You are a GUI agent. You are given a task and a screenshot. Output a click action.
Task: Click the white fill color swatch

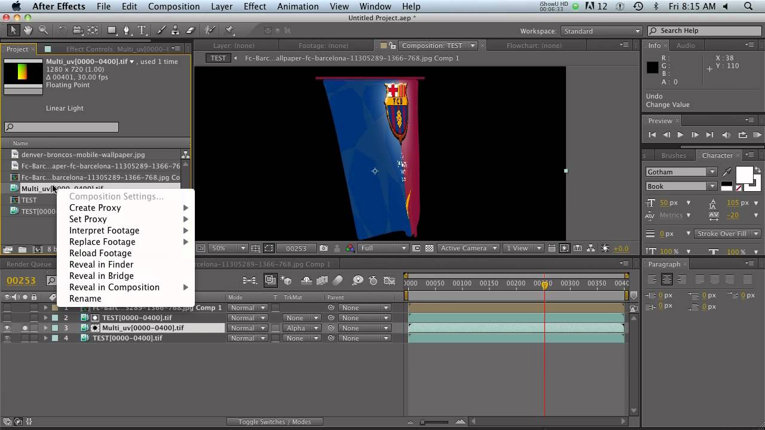point(744,175)
